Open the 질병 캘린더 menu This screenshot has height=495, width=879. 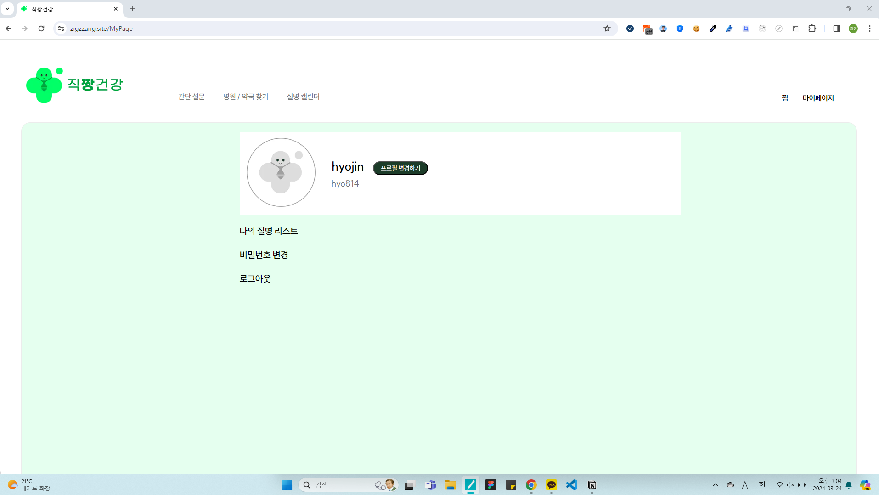point(303,97)
